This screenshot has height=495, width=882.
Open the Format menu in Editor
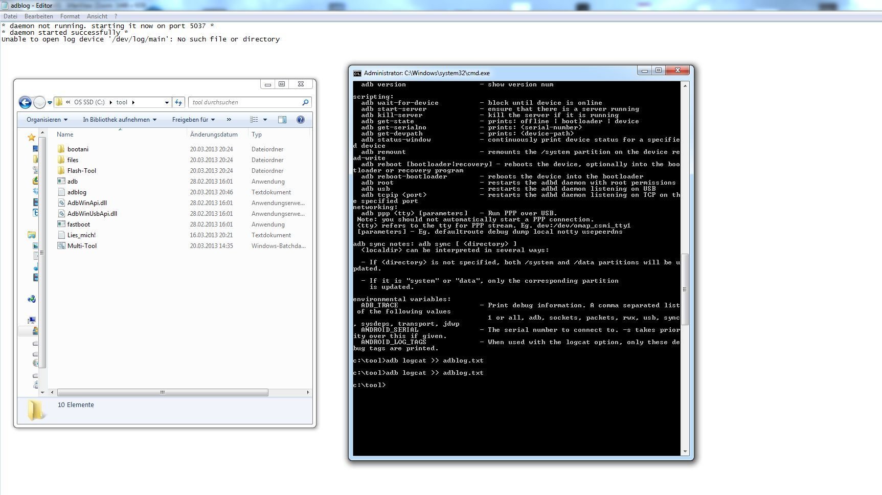point(70,16)
